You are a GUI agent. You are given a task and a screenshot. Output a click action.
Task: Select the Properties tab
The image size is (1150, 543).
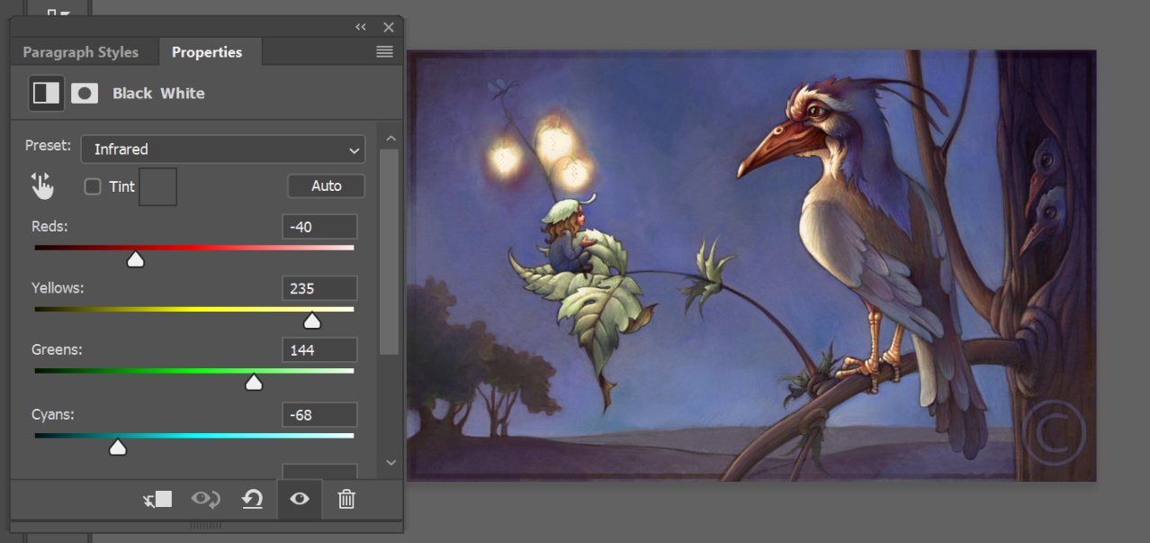(x=207, y=52)
